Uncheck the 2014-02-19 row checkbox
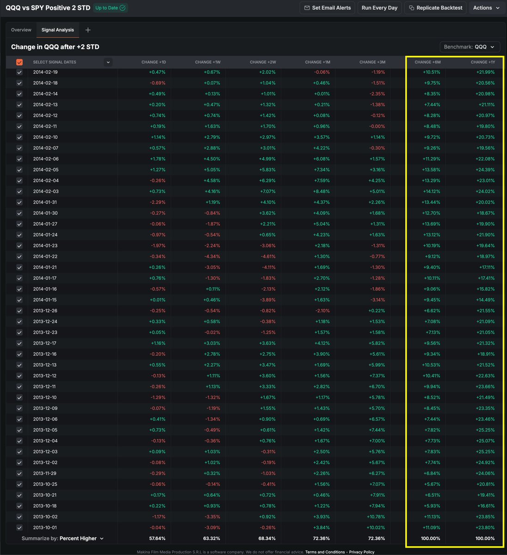507x555 pixels. (x=19, y=72)
